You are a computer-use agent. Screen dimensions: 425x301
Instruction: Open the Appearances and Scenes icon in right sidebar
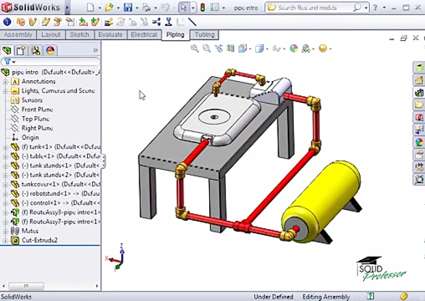click(x=419, y=142)
